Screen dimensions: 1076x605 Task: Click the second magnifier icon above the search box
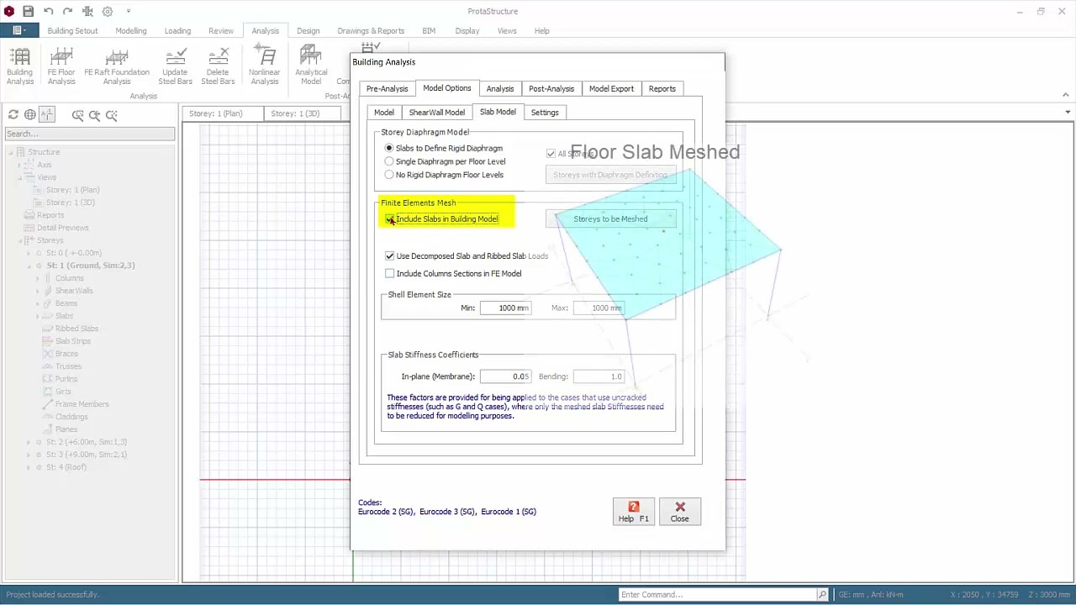(x=94, y=115)
